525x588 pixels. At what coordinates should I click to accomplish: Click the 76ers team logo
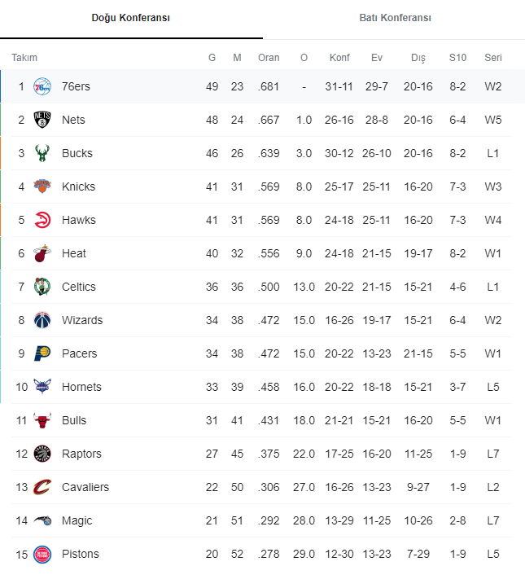[42, 86]
